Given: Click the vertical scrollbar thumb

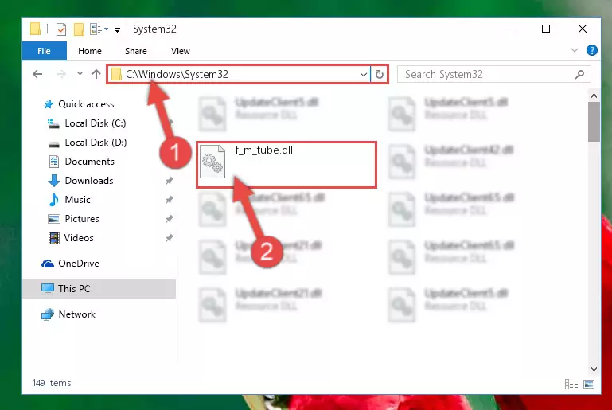Looking at the screenshot, I should pos(594,123).
